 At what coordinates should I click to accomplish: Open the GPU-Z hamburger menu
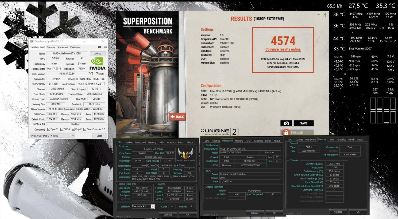105,47
